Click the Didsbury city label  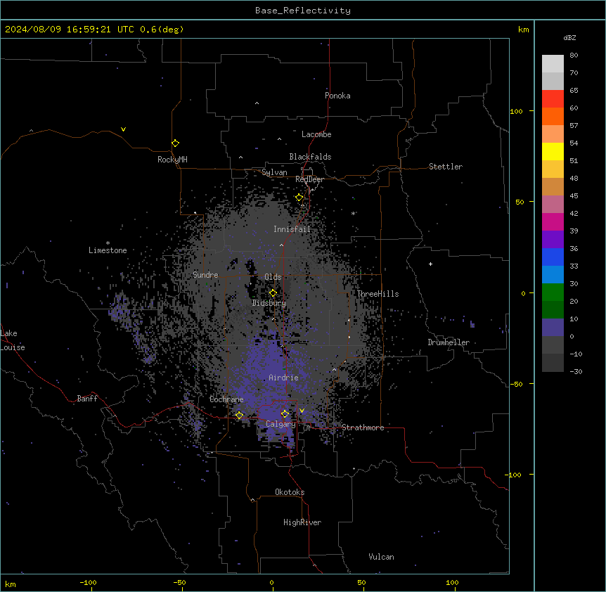tap(269, 303)
